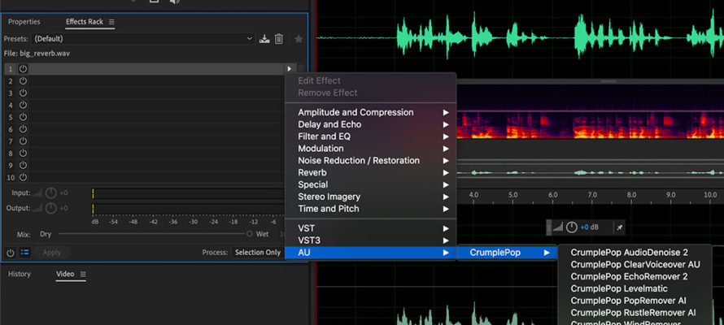Expand Time and Pitch submenu
This screenshot has width=724, height=325.
click(370, 208)
